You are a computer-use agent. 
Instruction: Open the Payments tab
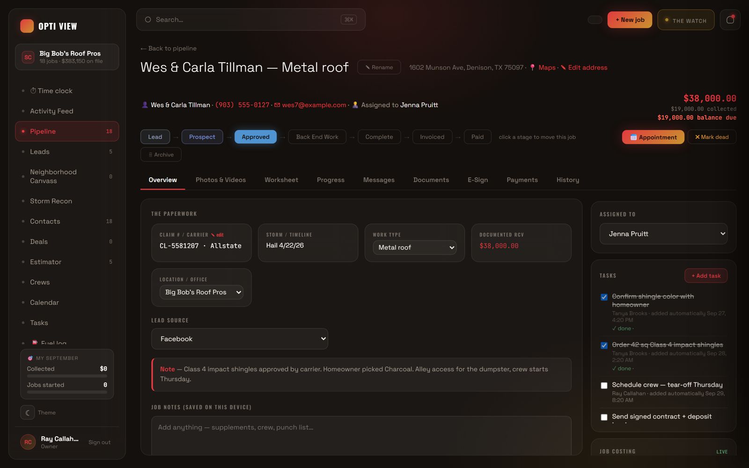(x=522, y=180)
